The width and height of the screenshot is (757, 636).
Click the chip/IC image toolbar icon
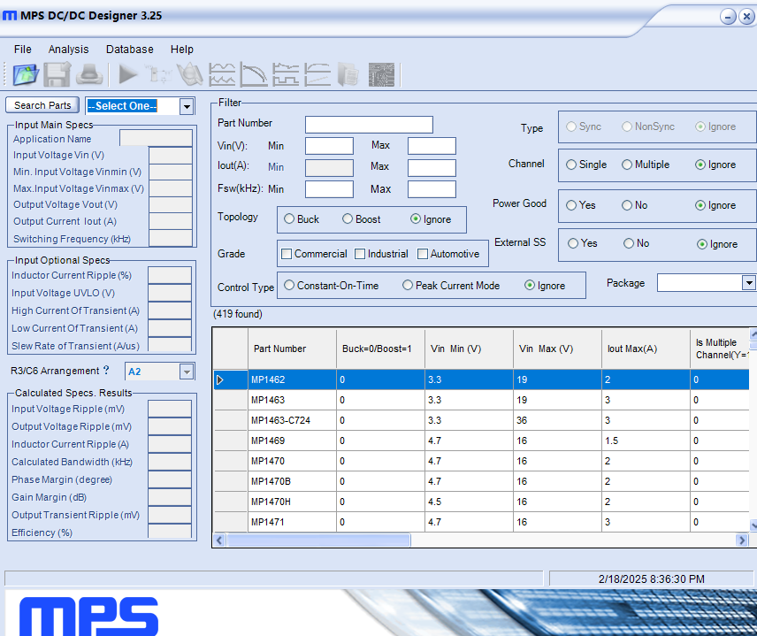[381, 74]
